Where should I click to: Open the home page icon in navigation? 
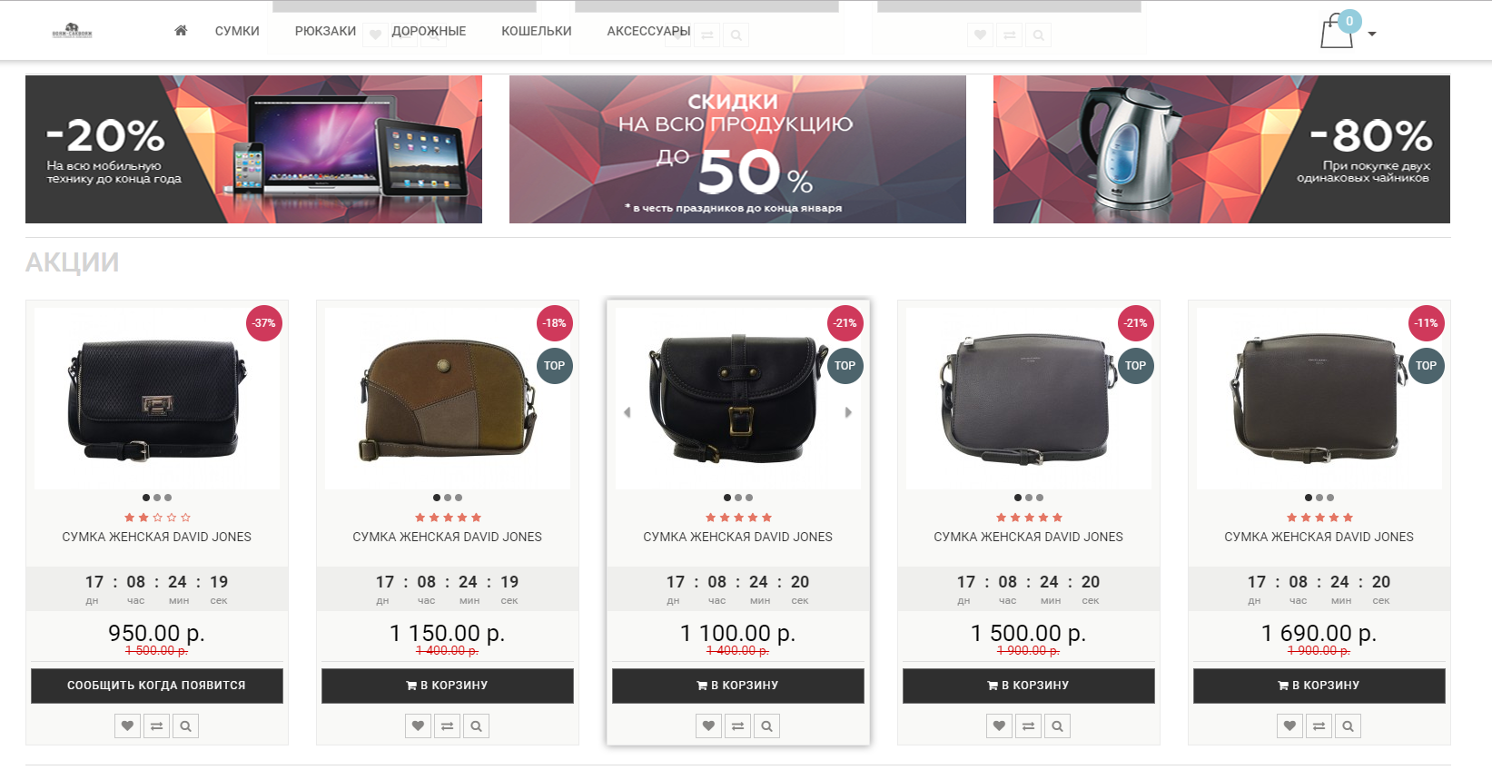coord(181,31)
